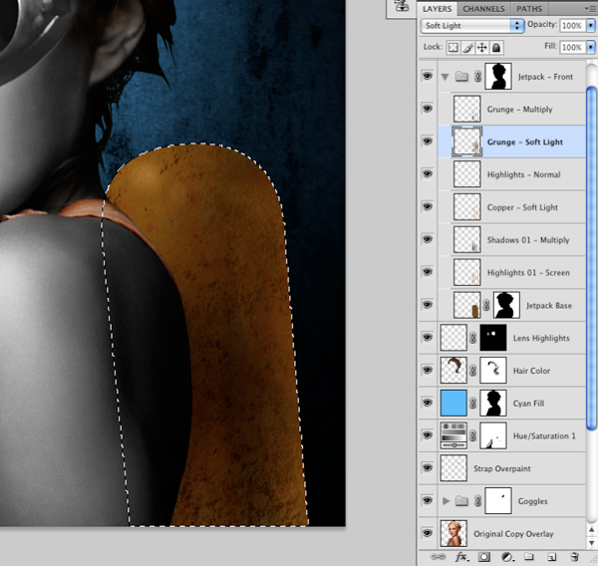The height and width of the screenshot is (566, 598).
Task: Select the Grunge – Multiply layer thumbnail
Action: tap(466, 109)
